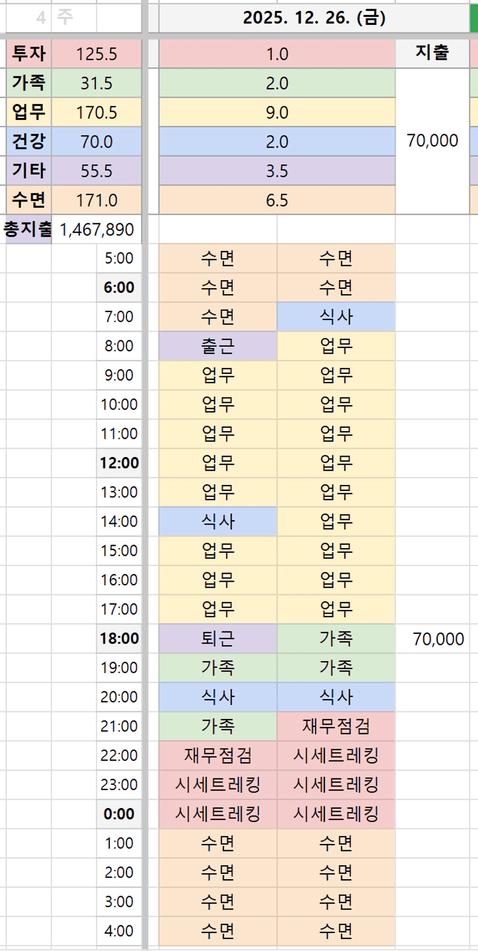Screen dimensions: 478x951
Task: Click the 70,000 expense in the 18:00 row
Action: 438,639
